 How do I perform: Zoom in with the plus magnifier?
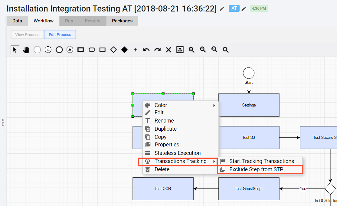coord(191,50)
